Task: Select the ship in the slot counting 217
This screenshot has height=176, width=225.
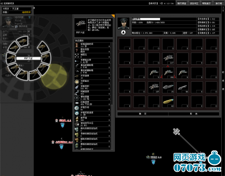Action: tap(168, 59)
